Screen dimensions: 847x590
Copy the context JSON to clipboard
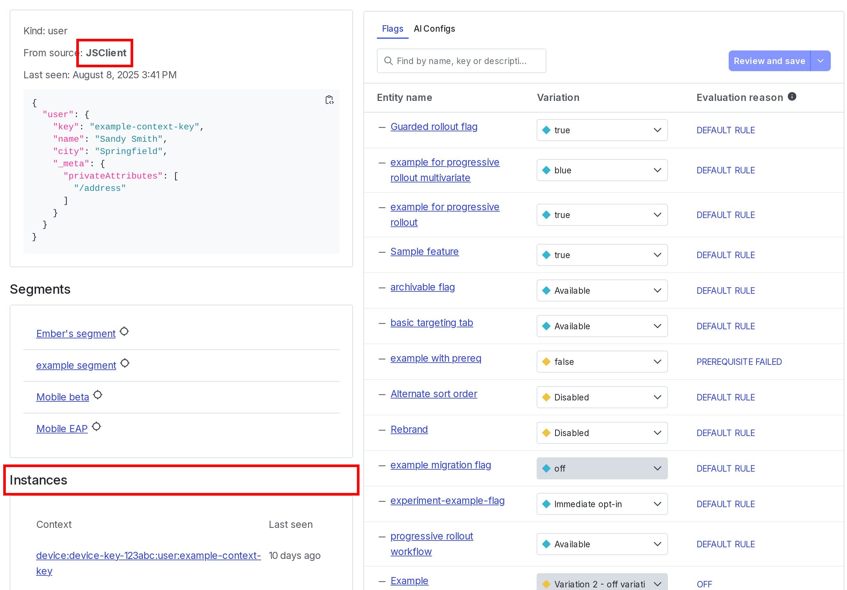tap(329, 100)
